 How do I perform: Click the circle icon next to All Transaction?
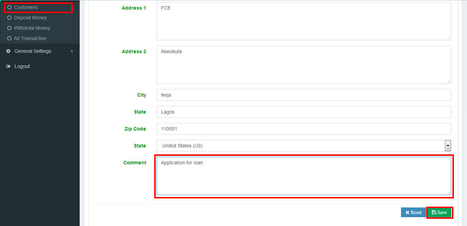(x=9, y=38)
